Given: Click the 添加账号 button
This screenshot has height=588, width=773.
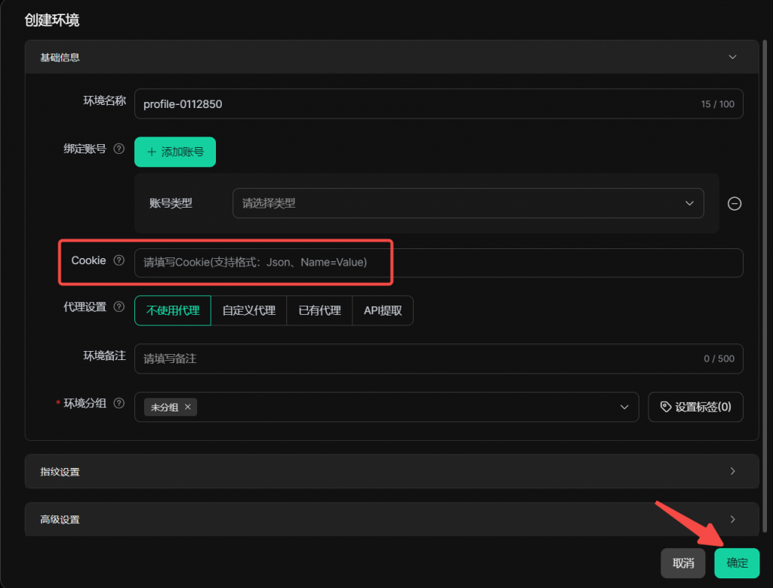Looking at the screenshot, I should (175, 152).
